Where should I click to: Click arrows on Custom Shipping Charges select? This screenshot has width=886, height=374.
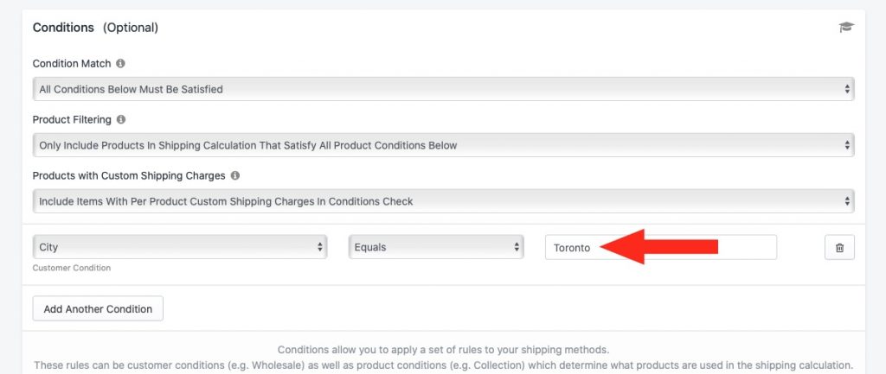coord(847,201)
